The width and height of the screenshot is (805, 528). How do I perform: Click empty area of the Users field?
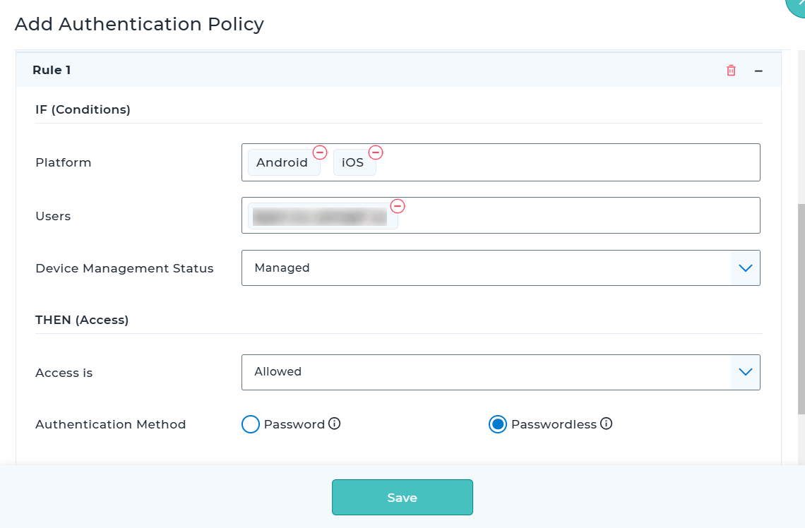tap(579, 215)
